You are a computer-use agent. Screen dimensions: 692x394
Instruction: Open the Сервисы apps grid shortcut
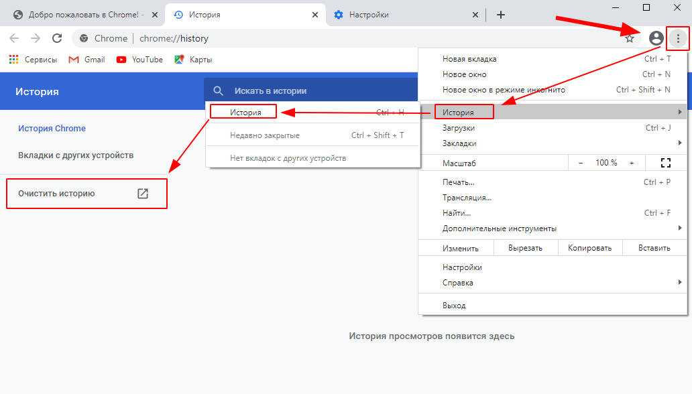33,60
